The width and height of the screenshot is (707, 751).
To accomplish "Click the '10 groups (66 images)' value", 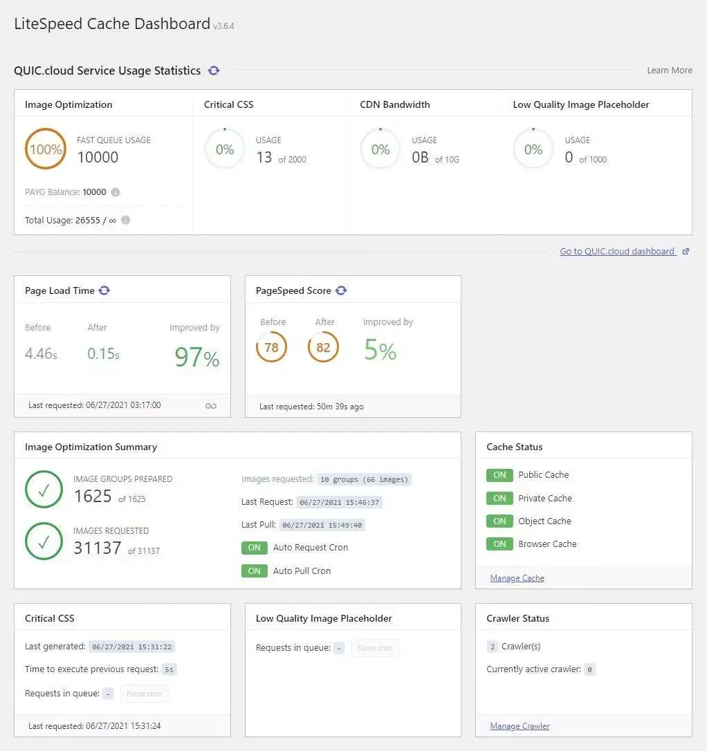I will pyautogui.click(x=364, y=479).
